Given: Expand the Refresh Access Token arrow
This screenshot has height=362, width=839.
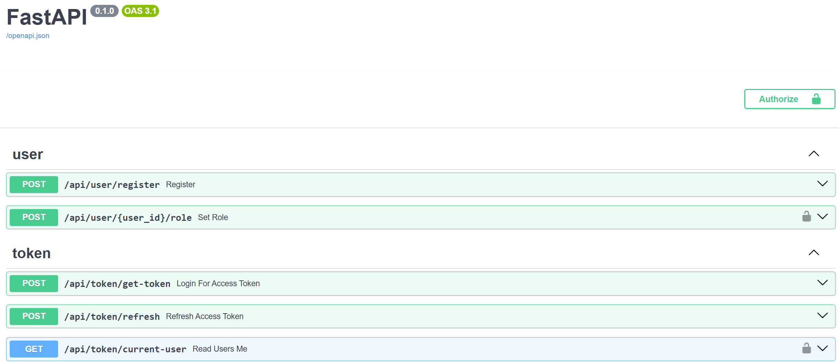Looking at the screenshot, I should click(x=822, y=316).
